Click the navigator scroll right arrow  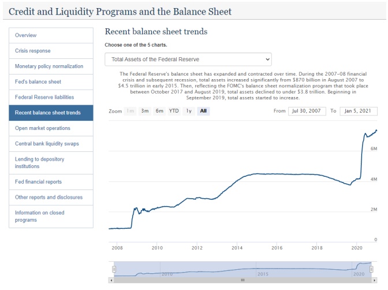click(376, 280)
